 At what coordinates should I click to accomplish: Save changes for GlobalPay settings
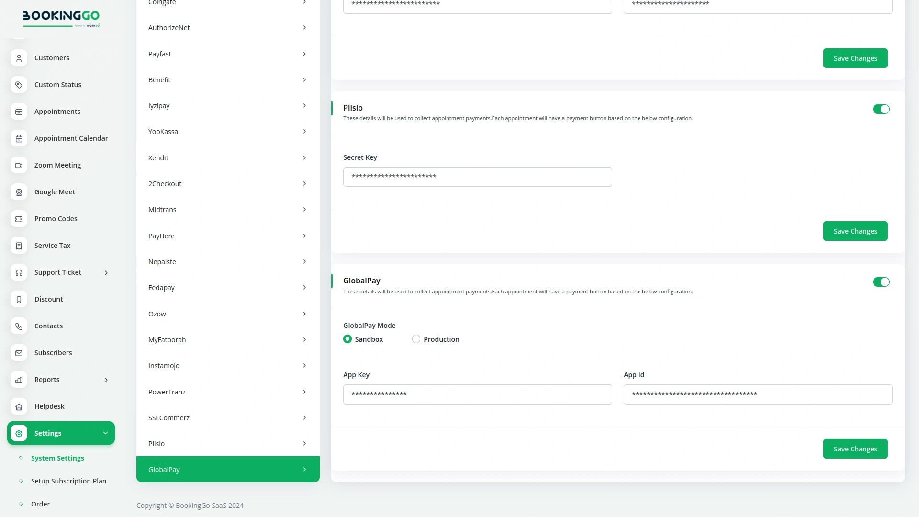(855, 449)
